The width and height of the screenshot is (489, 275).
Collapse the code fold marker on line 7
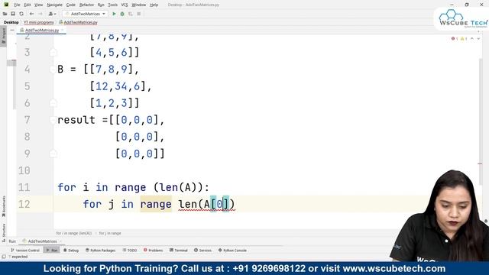pos(53,120)
